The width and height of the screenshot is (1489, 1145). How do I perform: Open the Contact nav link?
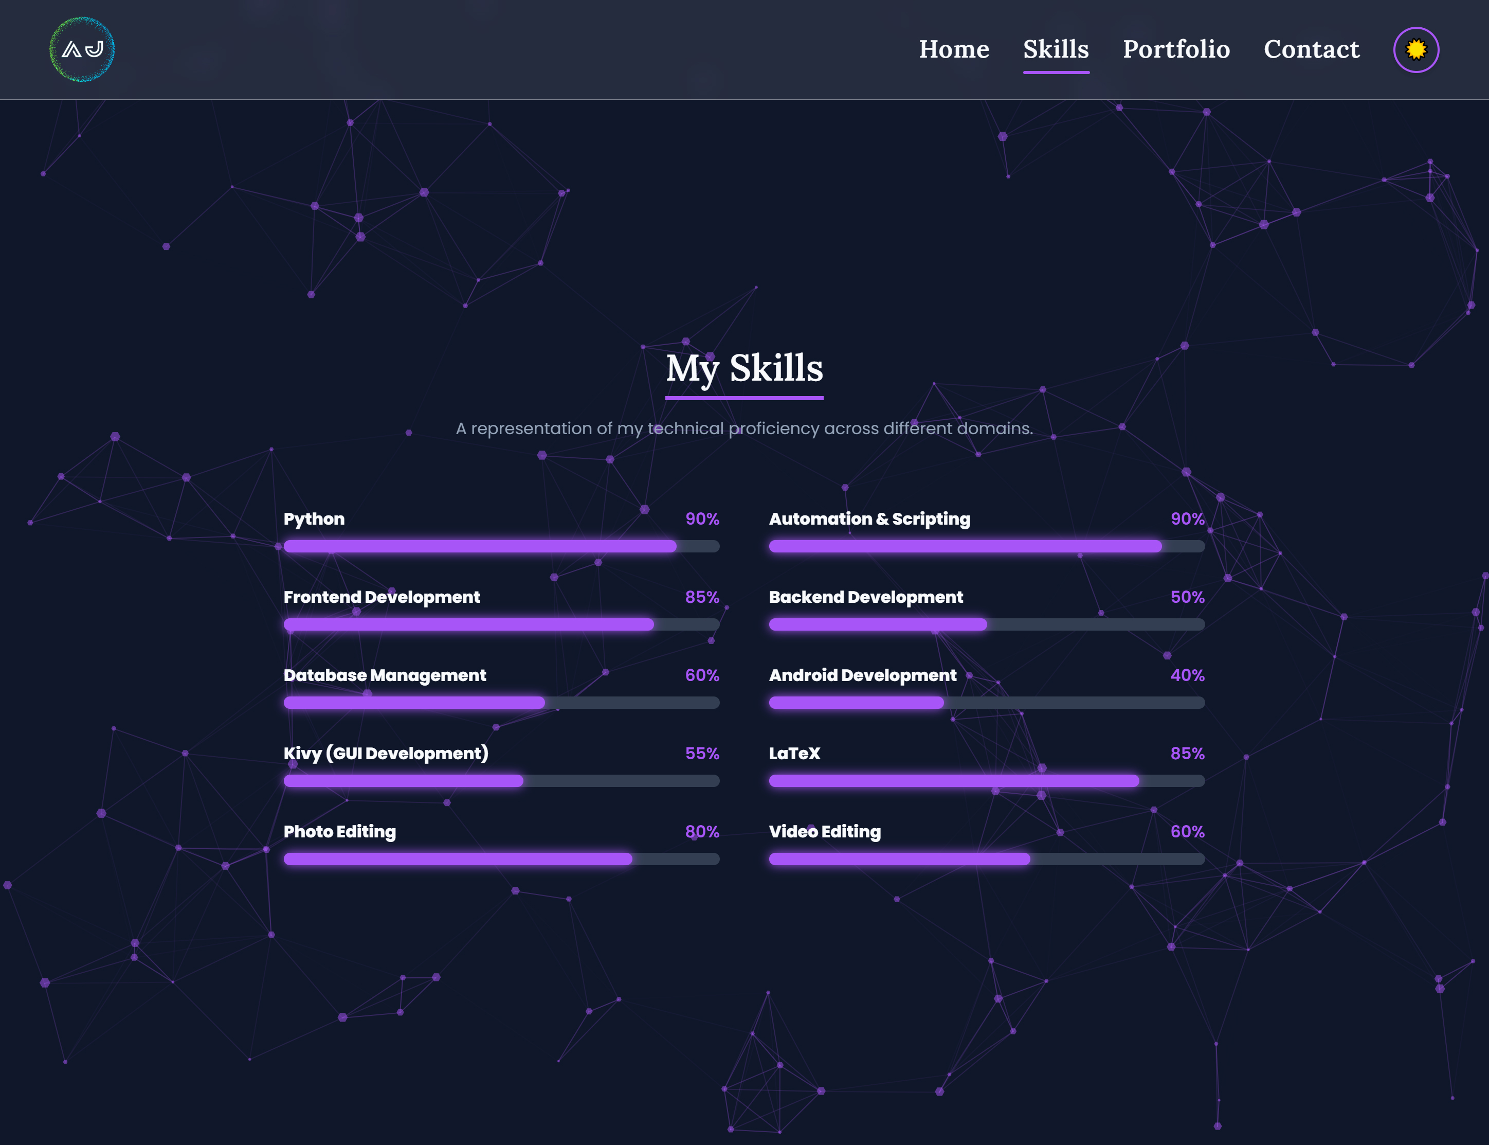point(1311,49)
